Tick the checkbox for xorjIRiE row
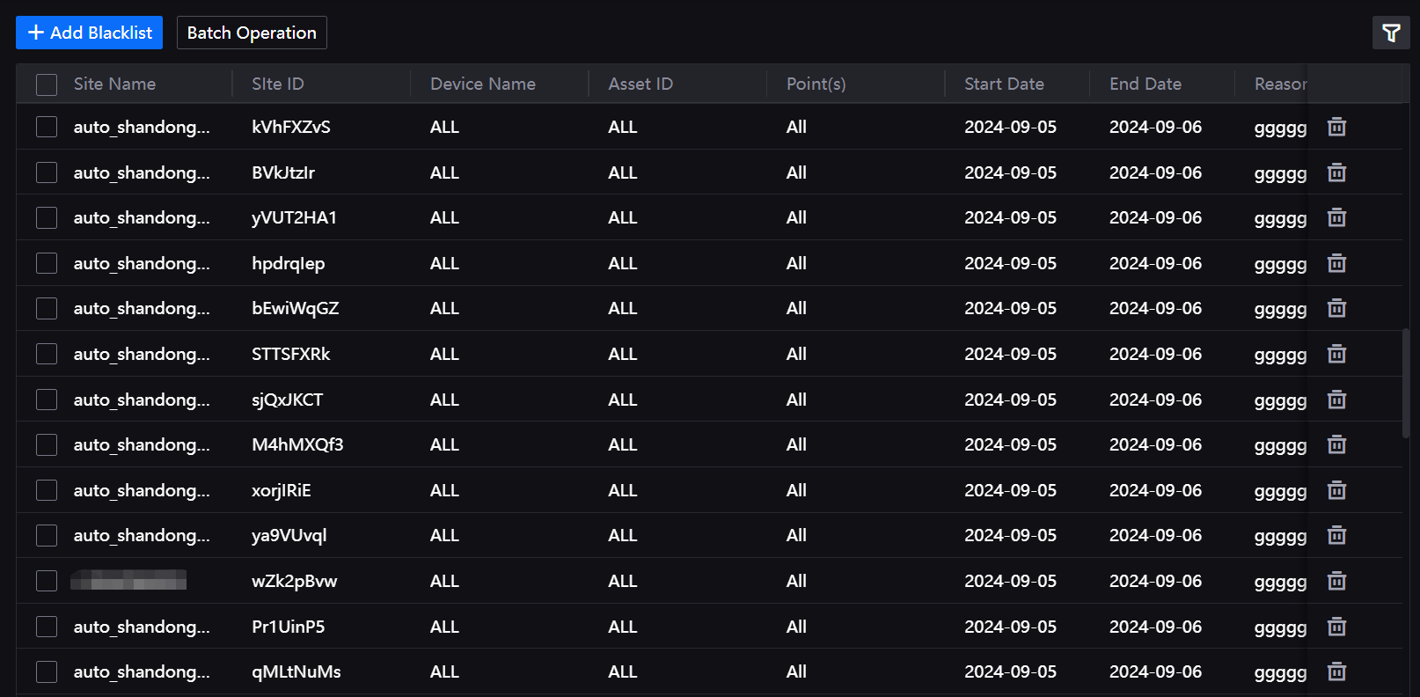The image size is (1420, 697). click(x=47, y=490)
